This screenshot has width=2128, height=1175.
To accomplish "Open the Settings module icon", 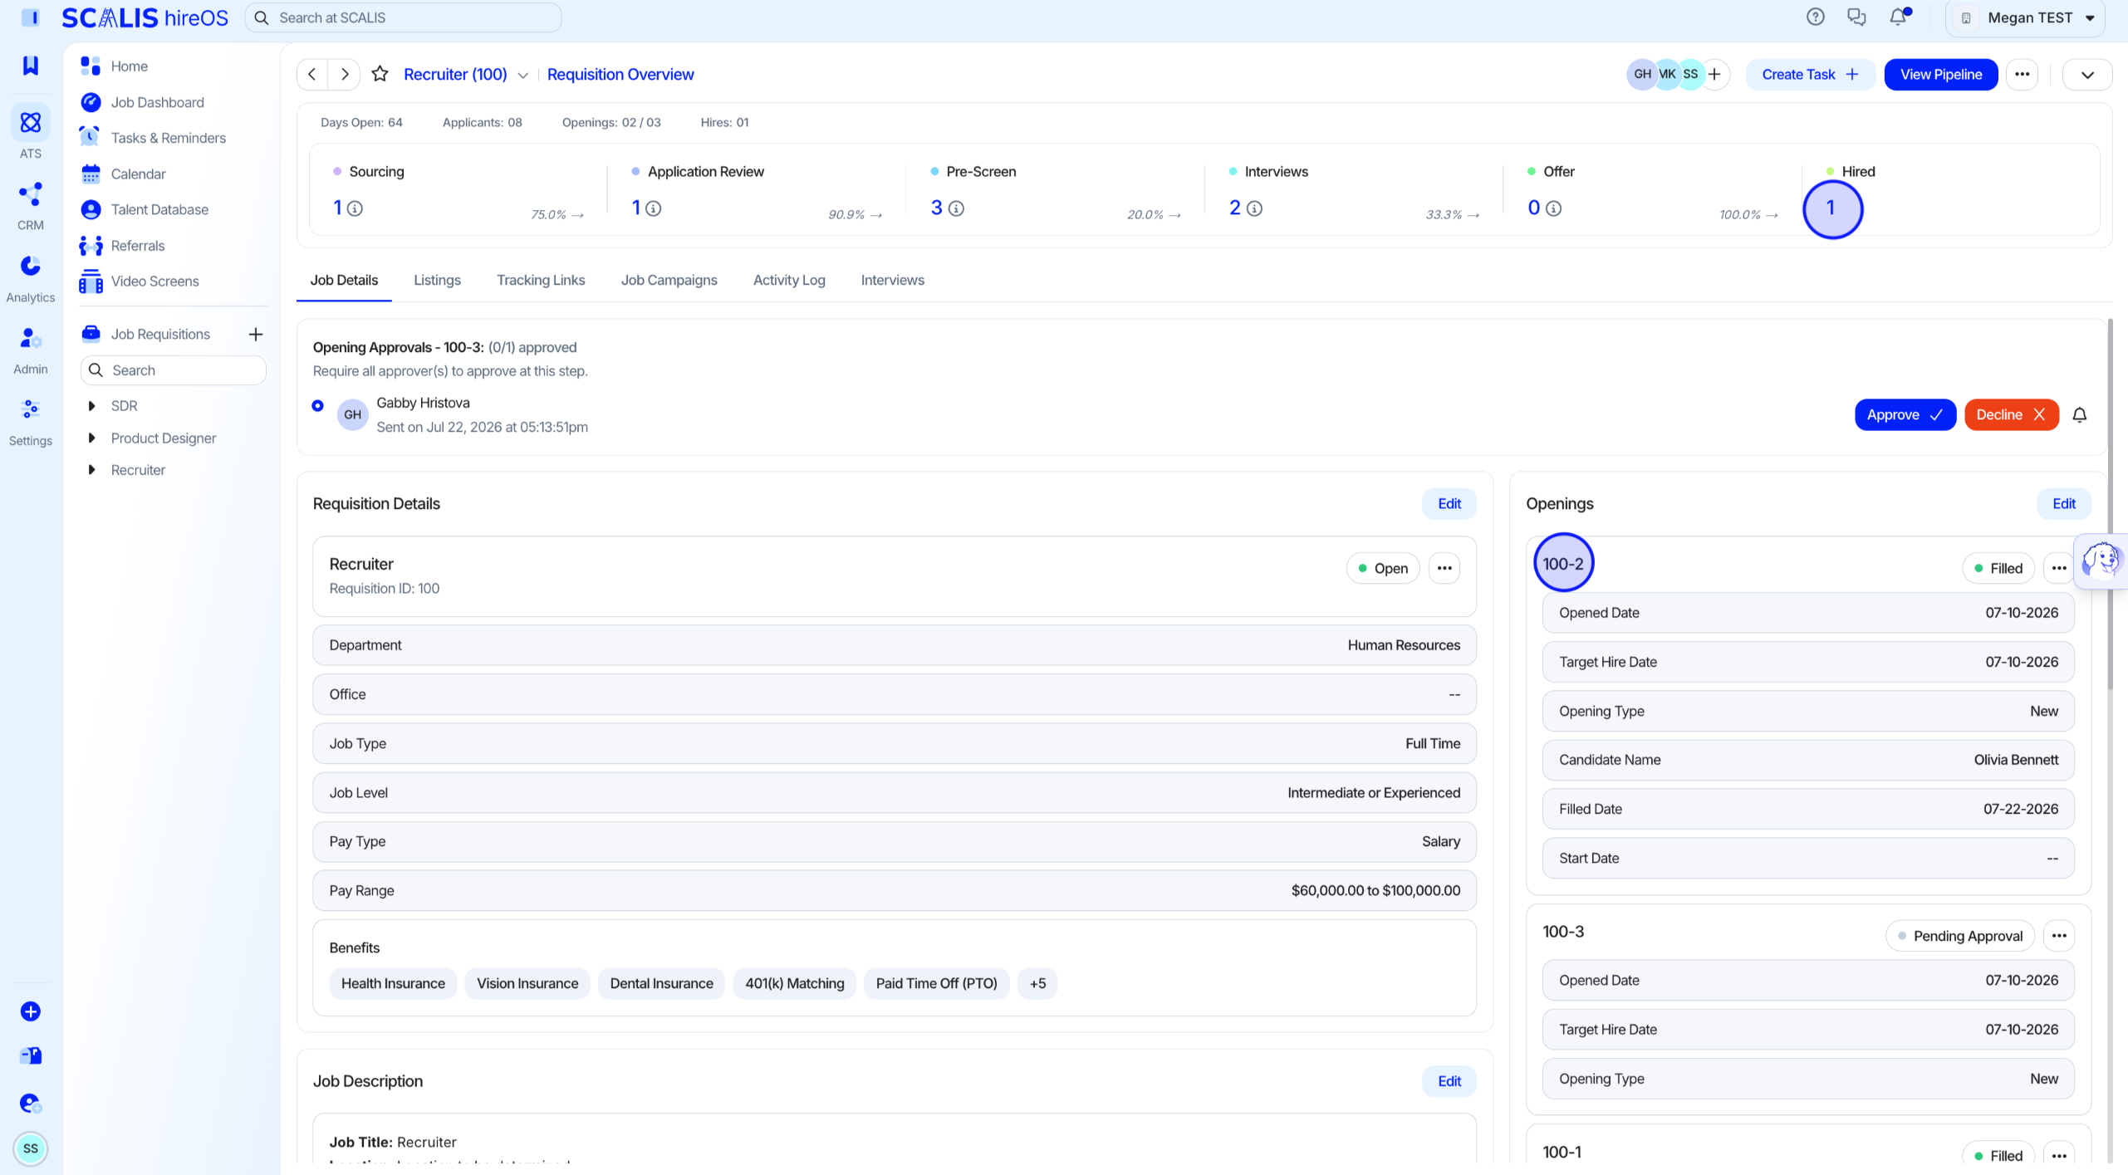I will 31,409.
